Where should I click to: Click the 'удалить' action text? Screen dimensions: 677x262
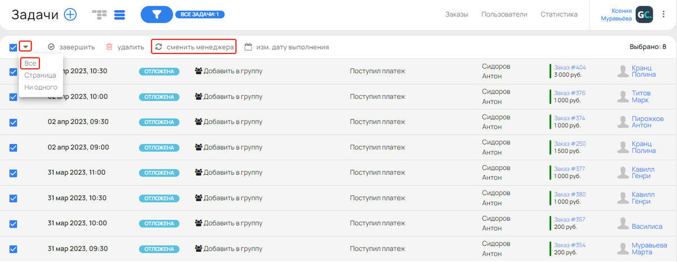click(131, 47)
